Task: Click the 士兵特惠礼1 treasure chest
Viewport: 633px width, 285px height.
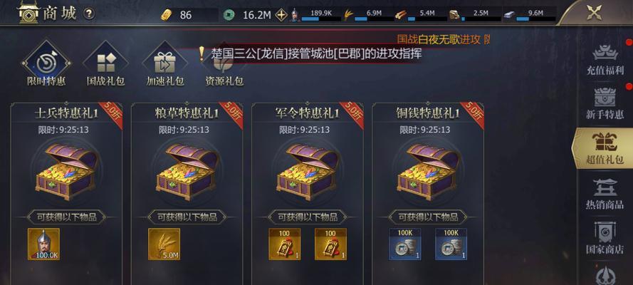Action: tap(66, 172)
